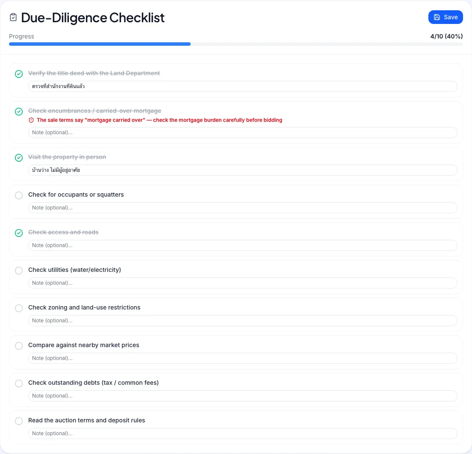
Task: Click the note field under Check utilities
Action: [x=242, y=283]
